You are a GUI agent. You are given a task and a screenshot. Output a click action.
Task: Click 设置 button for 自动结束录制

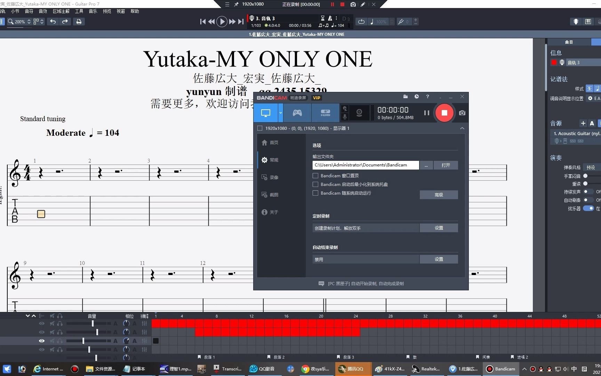coord(439,259)
